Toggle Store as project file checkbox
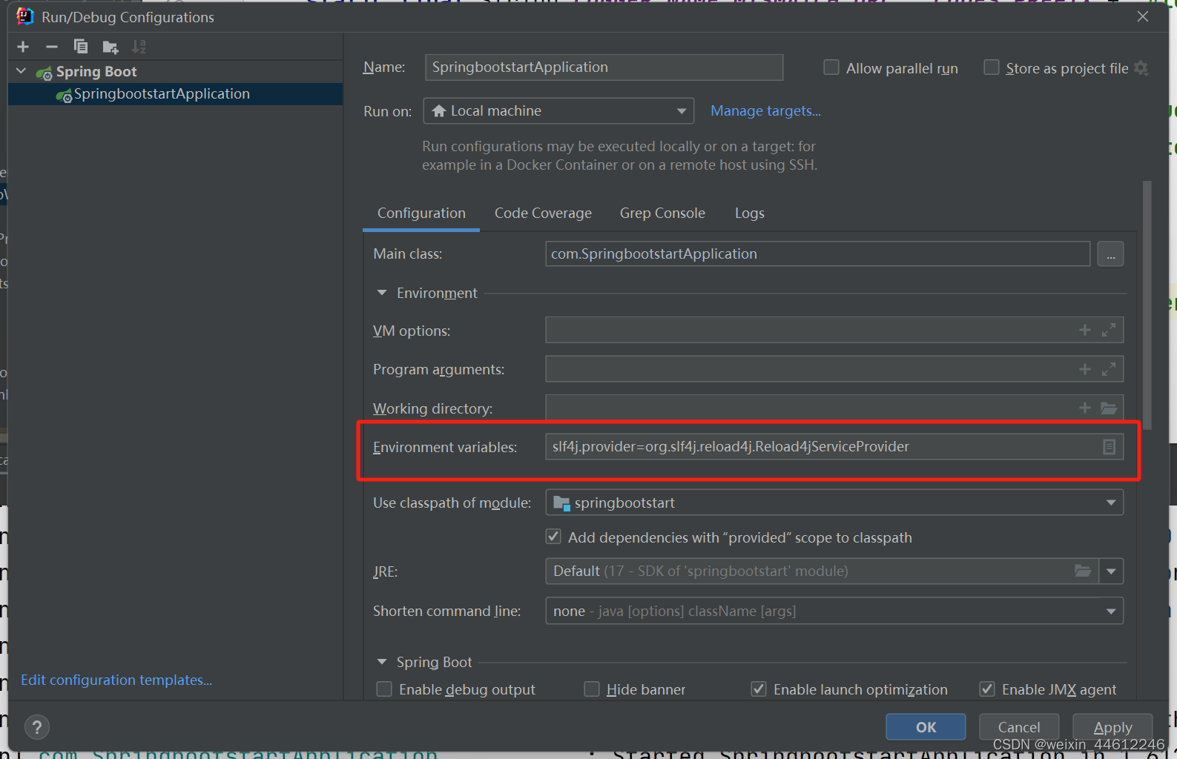This screenshot has height=759, width=1177. (991, 67)
